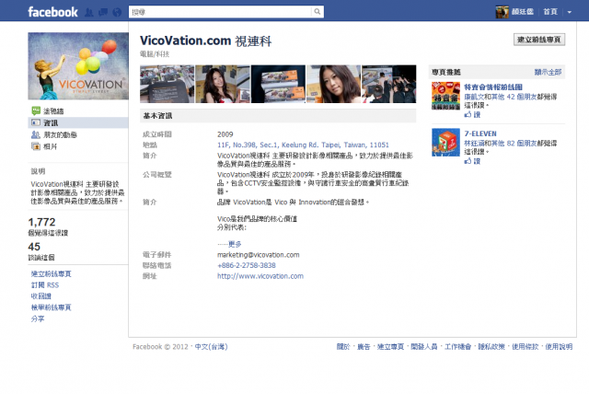
Task: Click the 收回讚 unlike link
Action: [x=40, y=296]
